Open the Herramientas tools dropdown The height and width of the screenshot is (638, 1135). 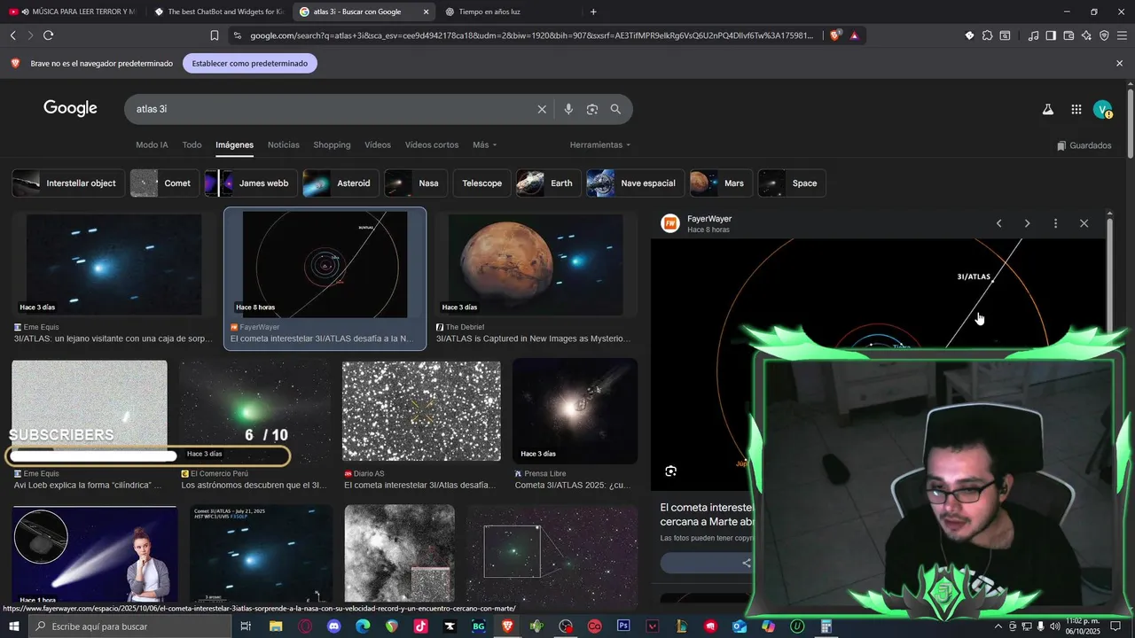[x=600, y=144]
